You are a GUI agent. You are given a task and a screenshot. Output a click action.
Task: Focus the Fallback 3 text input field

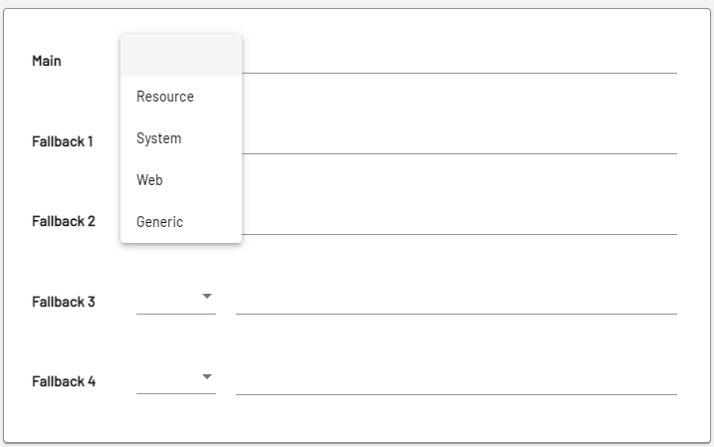pos(456,300)
